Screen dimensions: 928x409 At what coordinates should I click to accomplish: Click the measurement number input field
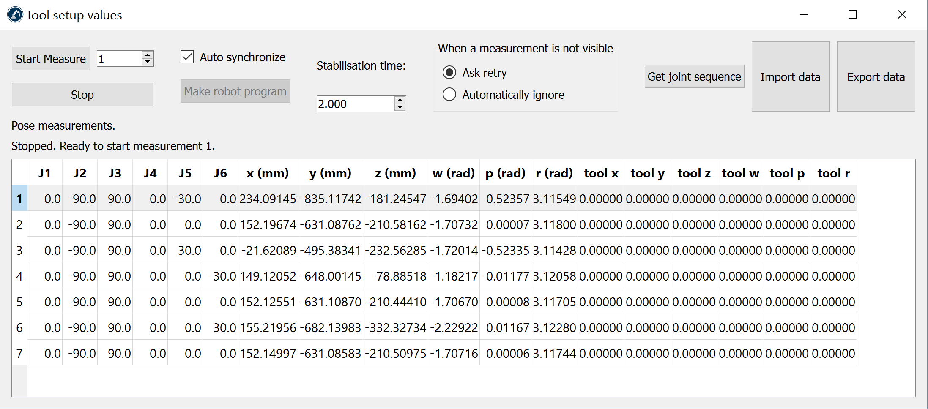(x=119, y=59)
